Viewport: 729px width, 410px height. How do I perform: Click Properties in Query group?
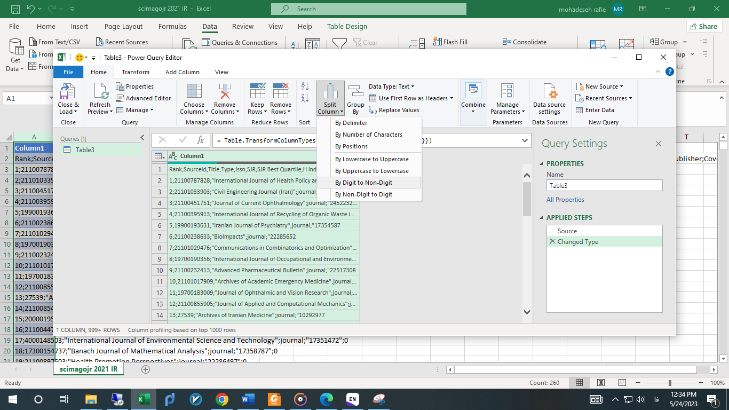click(x=134, y=86)
